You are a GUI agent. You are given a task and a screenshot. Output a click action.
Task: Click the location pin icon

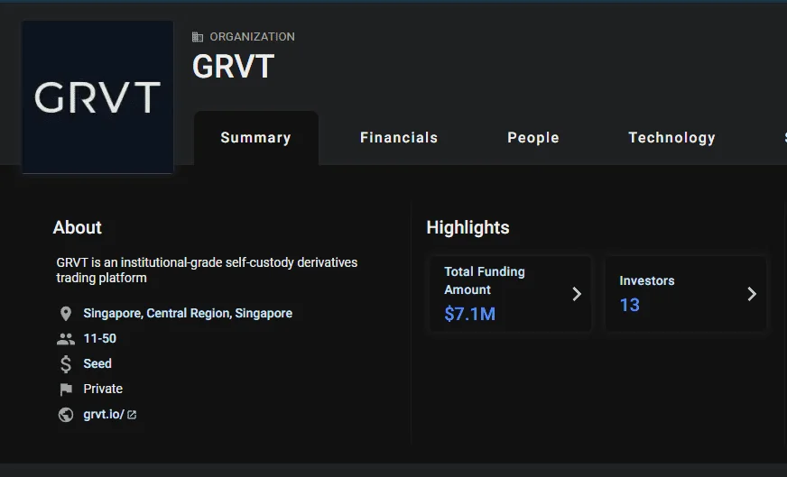coord(66,314)
